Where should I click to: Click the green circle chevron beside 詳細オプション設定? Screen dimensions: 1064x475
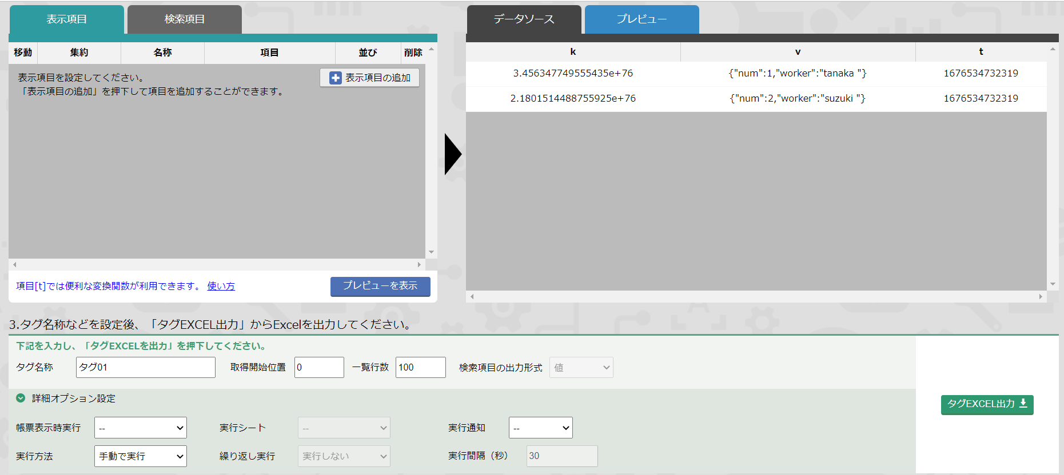21,398
